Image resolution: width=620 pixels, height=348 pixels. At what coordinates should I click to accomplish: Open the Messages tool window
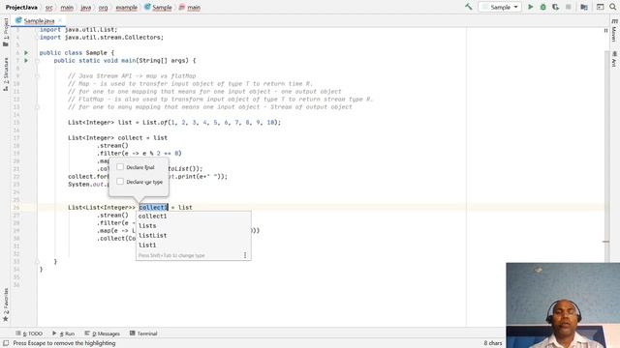click(103, 333)
